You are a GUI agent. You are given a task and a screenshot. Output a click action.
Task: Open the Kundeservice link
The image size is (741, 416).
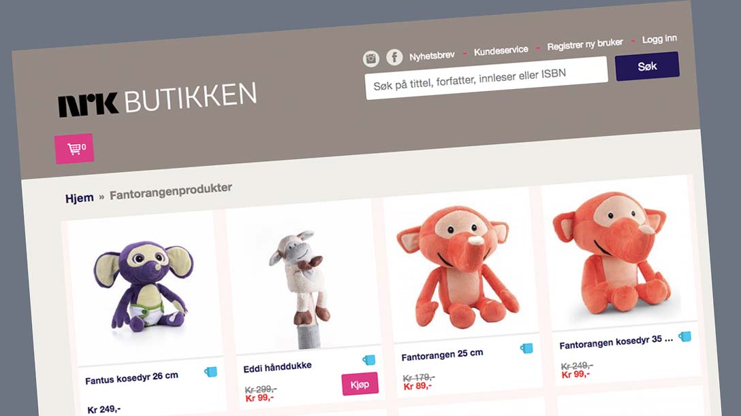501,50
